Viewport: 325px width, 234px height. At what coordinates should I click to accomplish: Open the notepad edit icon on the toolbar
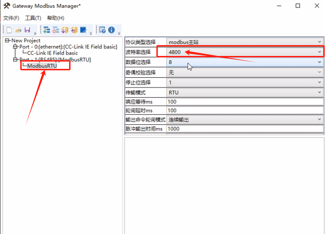click(x=84, y=30)
